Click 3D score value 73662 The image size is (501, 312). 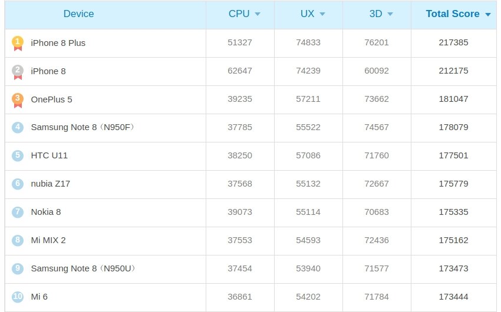[x=377, y=99]
